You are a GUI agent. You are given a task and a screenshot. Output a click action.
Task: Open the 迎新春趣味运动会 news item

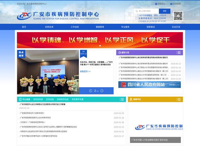pyautogui.click(x=48, y=127)
